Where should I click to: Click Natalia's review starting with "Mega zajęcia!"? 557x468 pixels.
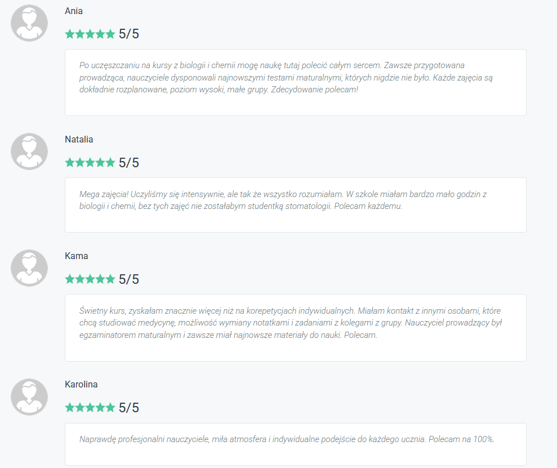(283, 200)
